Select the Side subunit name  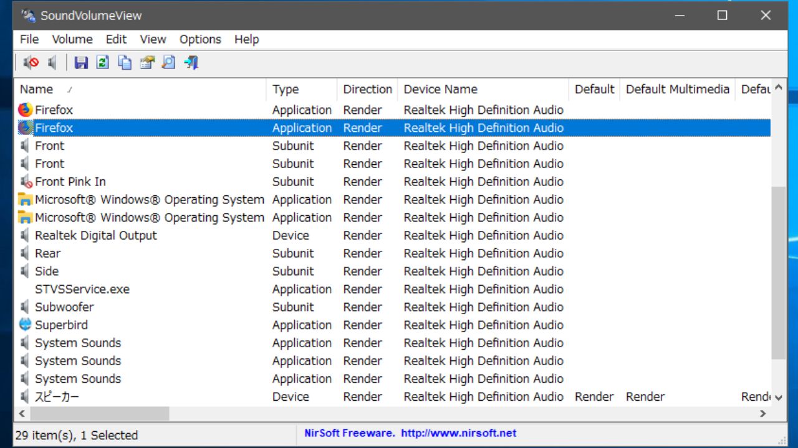point(47,271)
